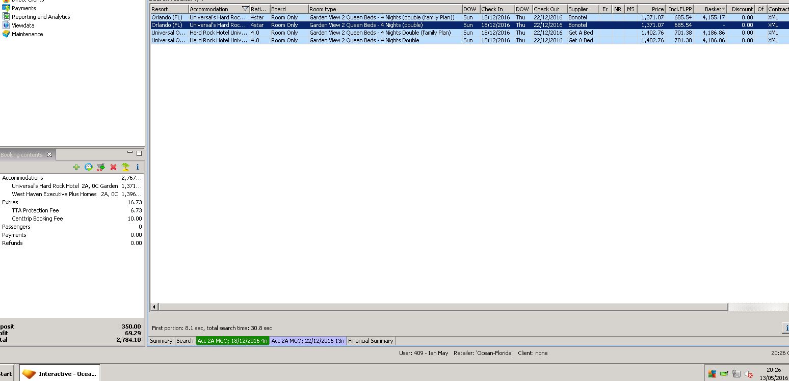This screenshot has height=381, width=789.
Task: Click the info button beside search time
Action: coord(785,328)
